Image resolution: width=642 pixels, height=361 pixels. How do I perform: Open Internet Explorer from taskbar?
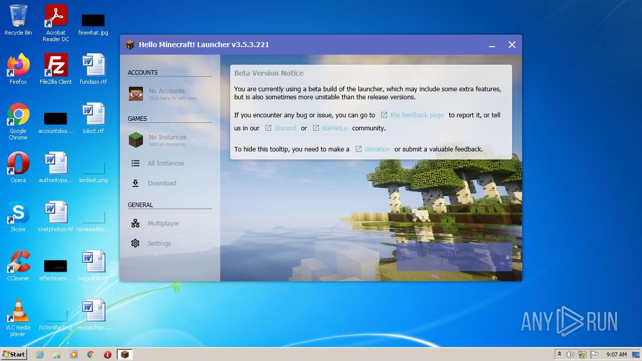(40, 354)
